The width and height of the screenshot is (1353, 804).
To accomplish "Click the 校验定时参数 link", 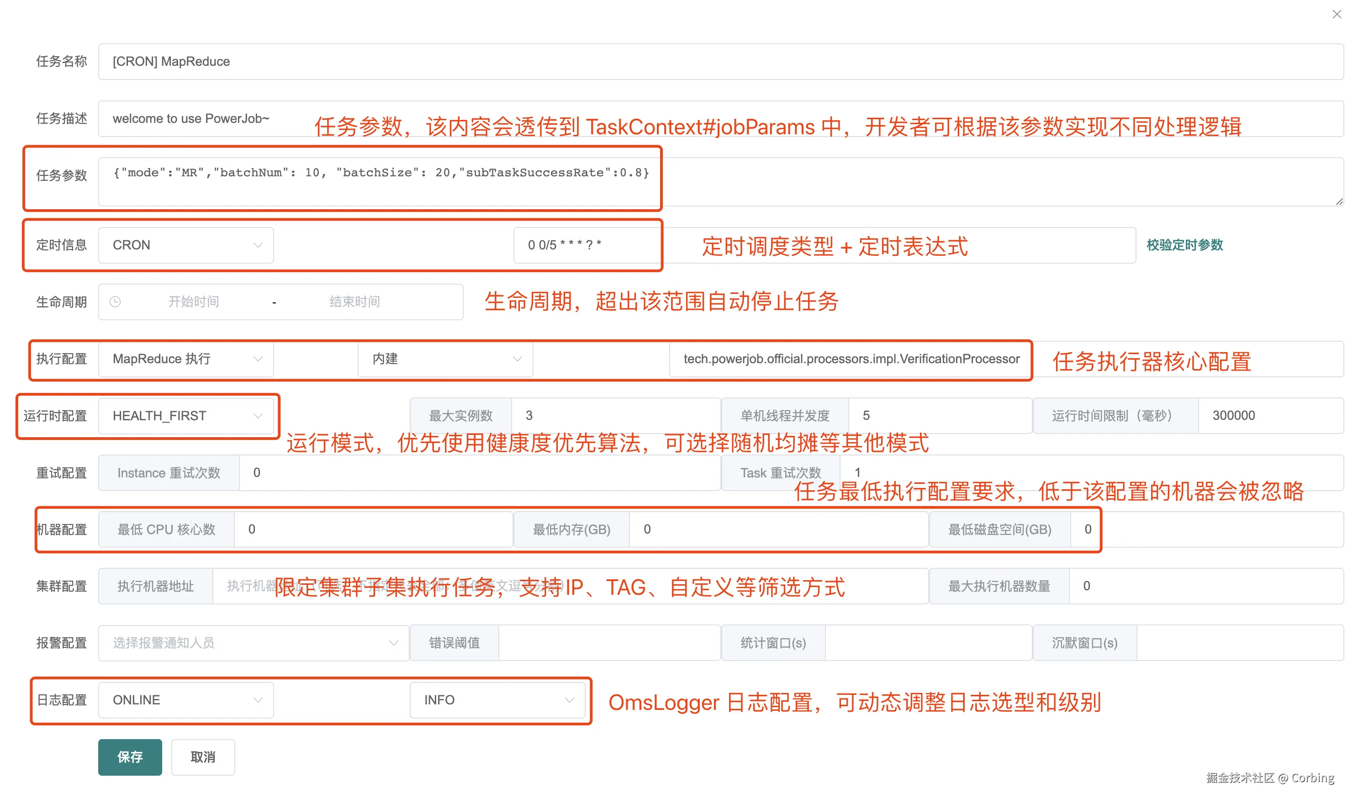I will [1184, 245].
